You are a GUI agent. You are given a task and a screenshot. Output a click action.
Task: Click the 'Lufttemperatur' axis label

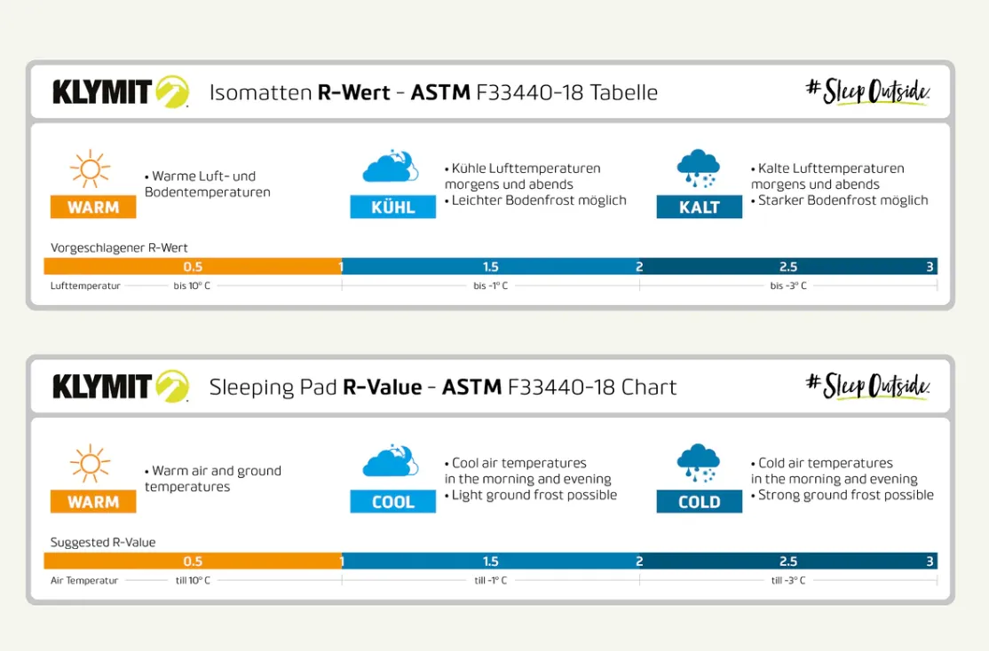click(85, 286)
